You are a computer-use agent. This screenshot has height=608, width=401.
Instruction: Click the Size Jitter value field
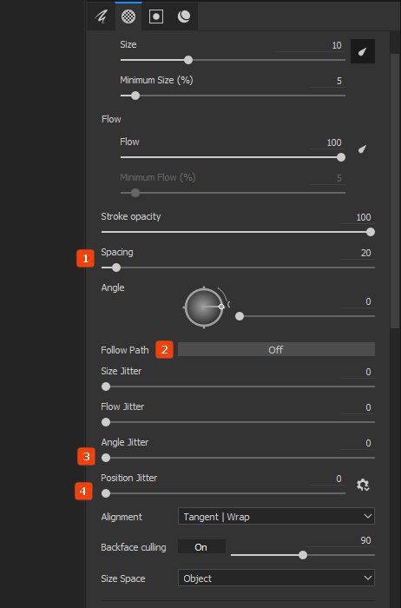358,372
